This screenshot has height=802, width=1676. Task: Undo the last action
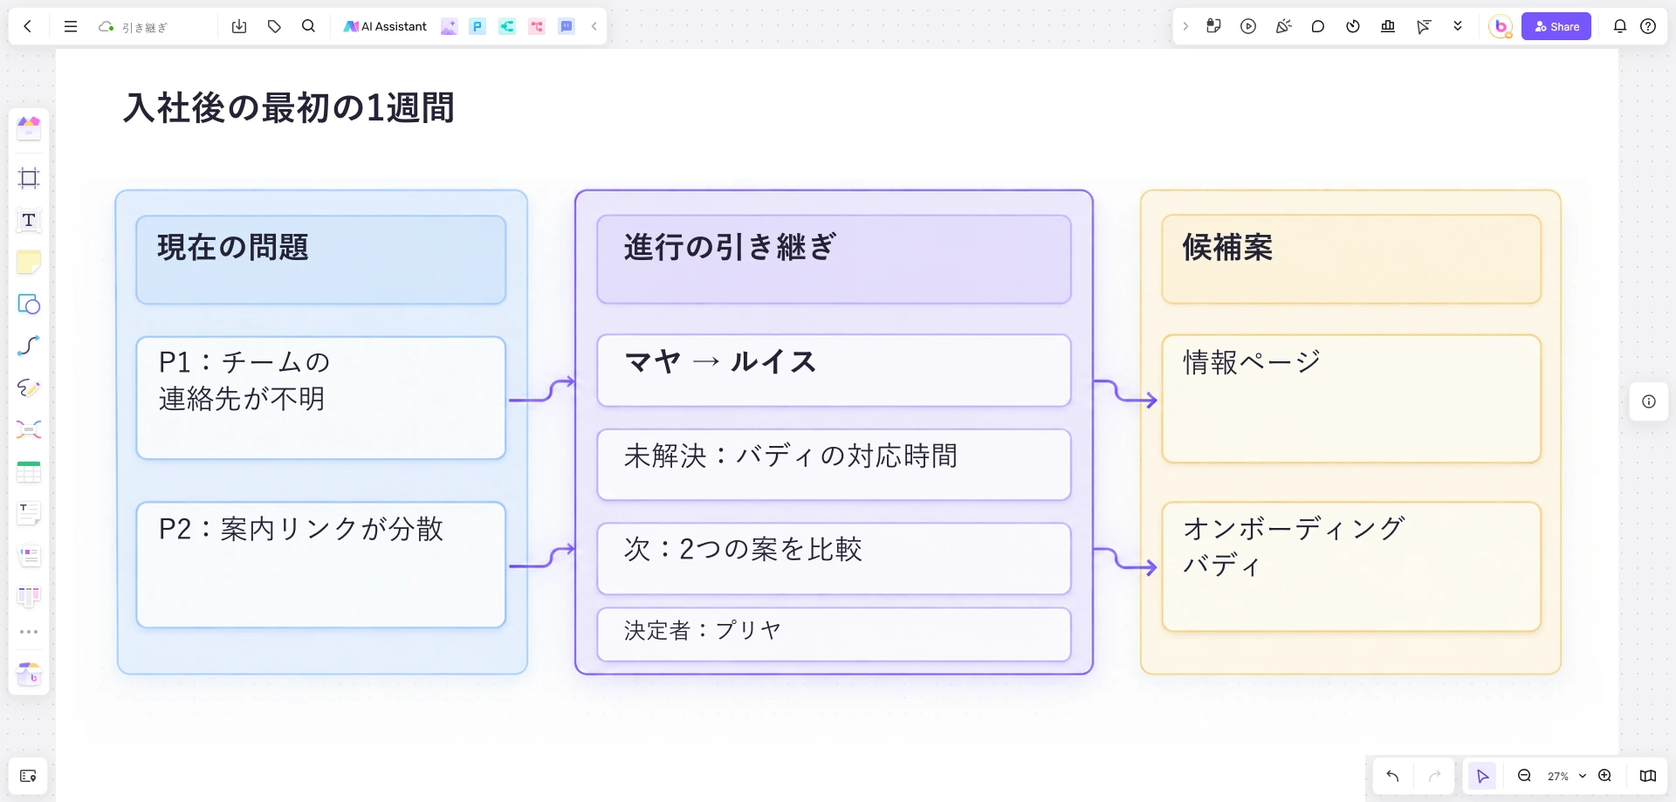coord(1393,776)
